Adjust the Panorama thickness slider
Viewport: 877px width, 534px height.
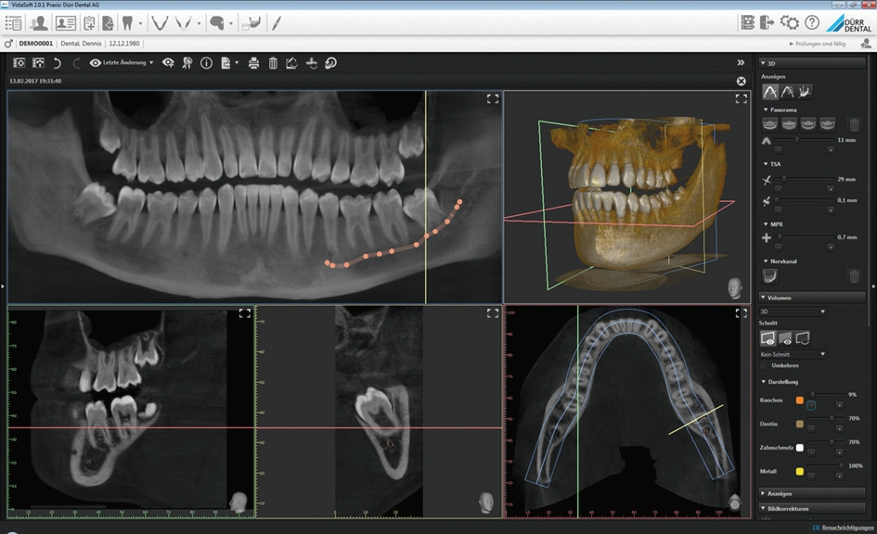(x=805, y=140)
